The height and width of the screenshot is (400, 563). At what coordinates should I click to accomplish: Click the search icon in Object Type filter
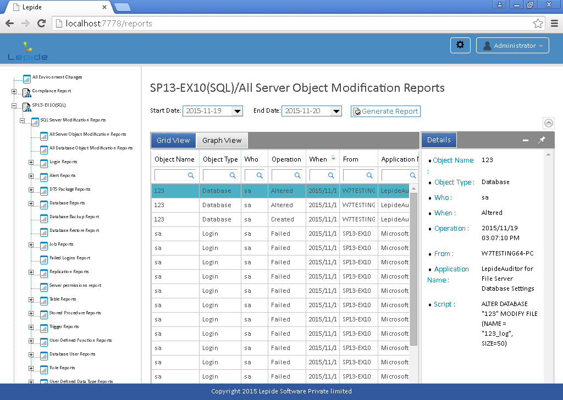tap(233, 175)
